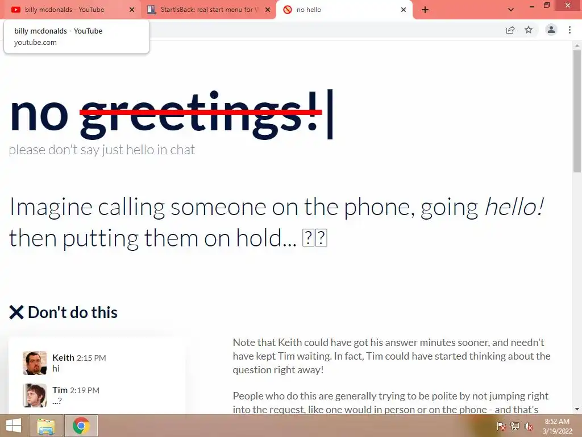Screen dimensions: 582x437
Task: Launch File Explorer from the taskbar
Action: (x=45, y=426)
